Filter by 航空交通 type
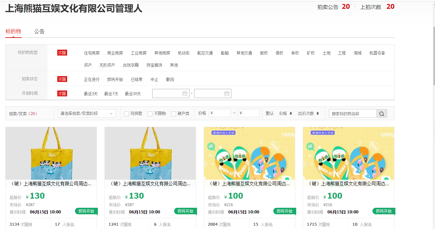The height and width of the screenshot is (229, 435). [205, 53]
